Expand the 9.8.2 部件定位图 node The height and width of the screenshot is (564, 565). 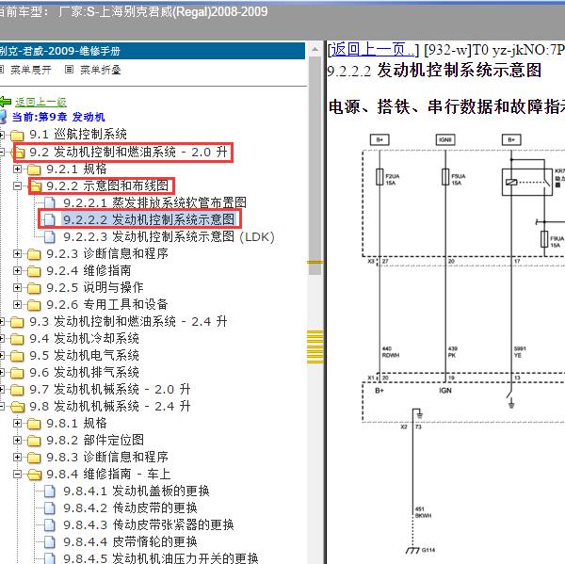click(17, 440)
